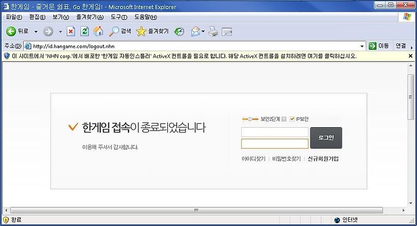Click the vertical scrollbar thumb
Viewport: 417px width, 226px height.
411,97
